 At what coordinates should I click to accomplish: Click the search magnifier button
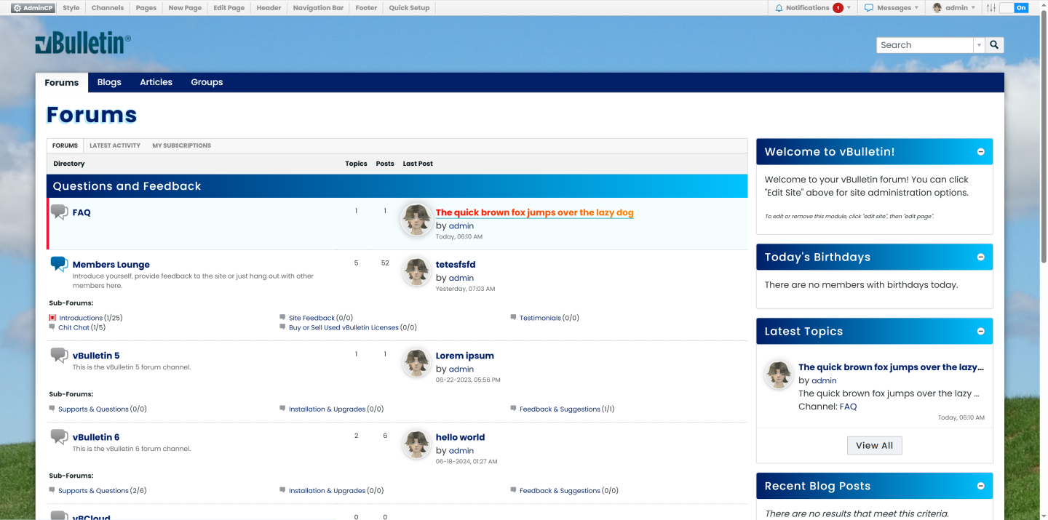[994, 45]
